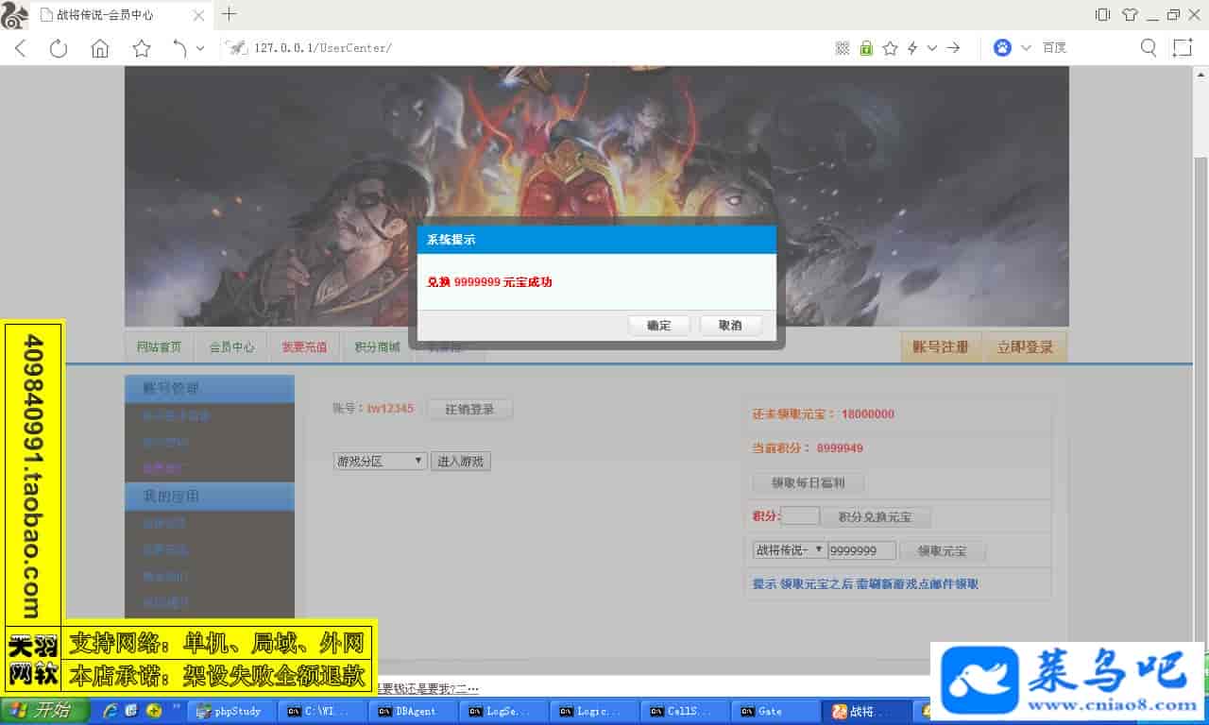Click the 积分 points input field
Viewport: 1209px width, 725px height.
pos(800,516)
